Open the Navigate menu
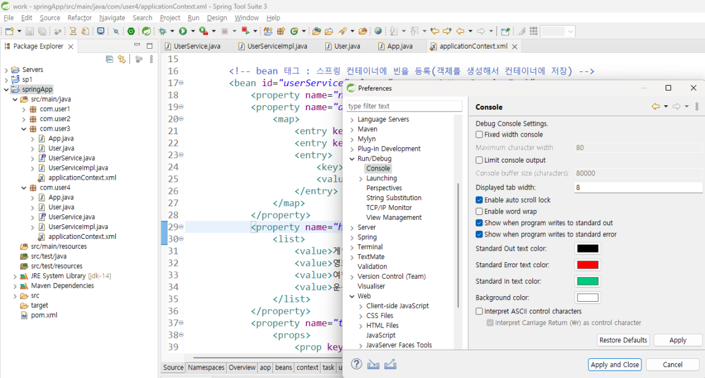Screen dimensions: 705x378 click(112, 18)
